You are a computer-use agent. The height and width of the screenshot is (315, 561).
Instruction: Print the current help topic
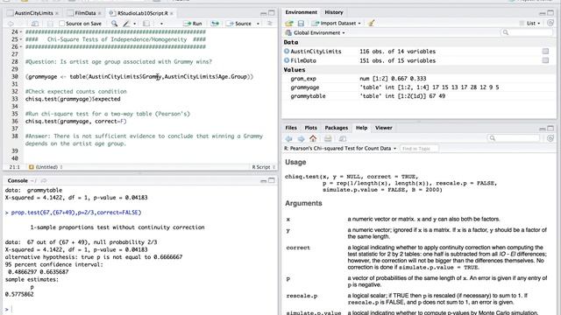[x=328, y=138]
